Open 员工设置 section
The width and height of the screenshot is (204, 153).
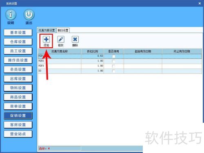click(x=18, y=51)
